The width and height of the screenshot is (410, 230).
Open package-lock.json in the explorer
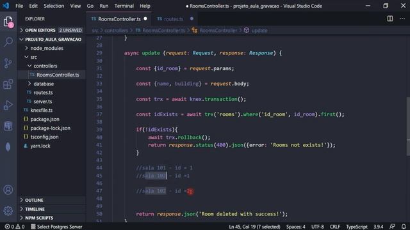pyautogui.click(x=50, y=128)
